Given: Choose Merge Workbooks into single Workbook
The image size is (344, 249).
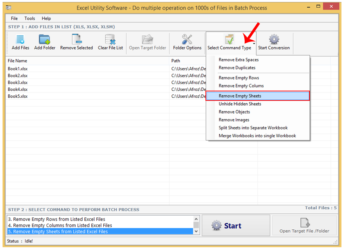Looking at the screenshot, I should 258,136.
